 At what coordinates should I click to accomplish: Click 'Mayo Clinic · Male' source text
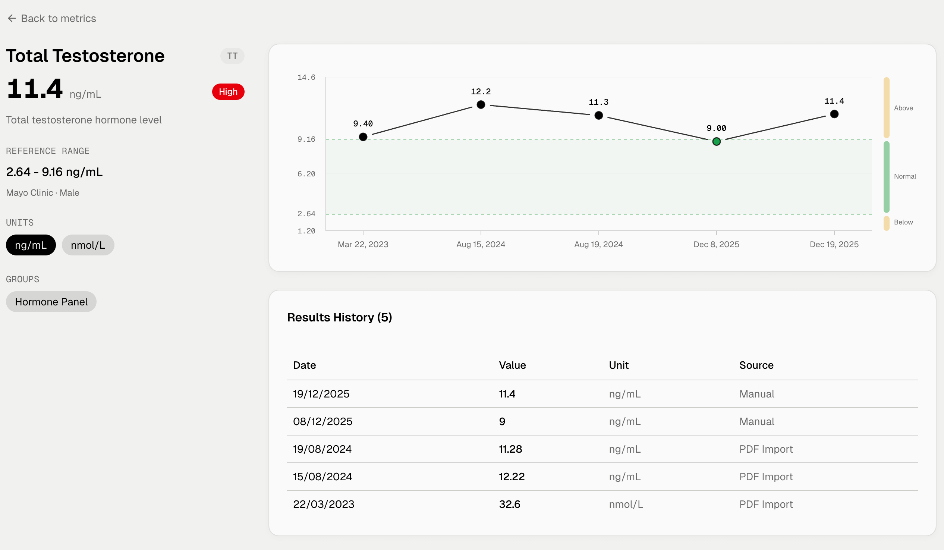pos(43,192)
